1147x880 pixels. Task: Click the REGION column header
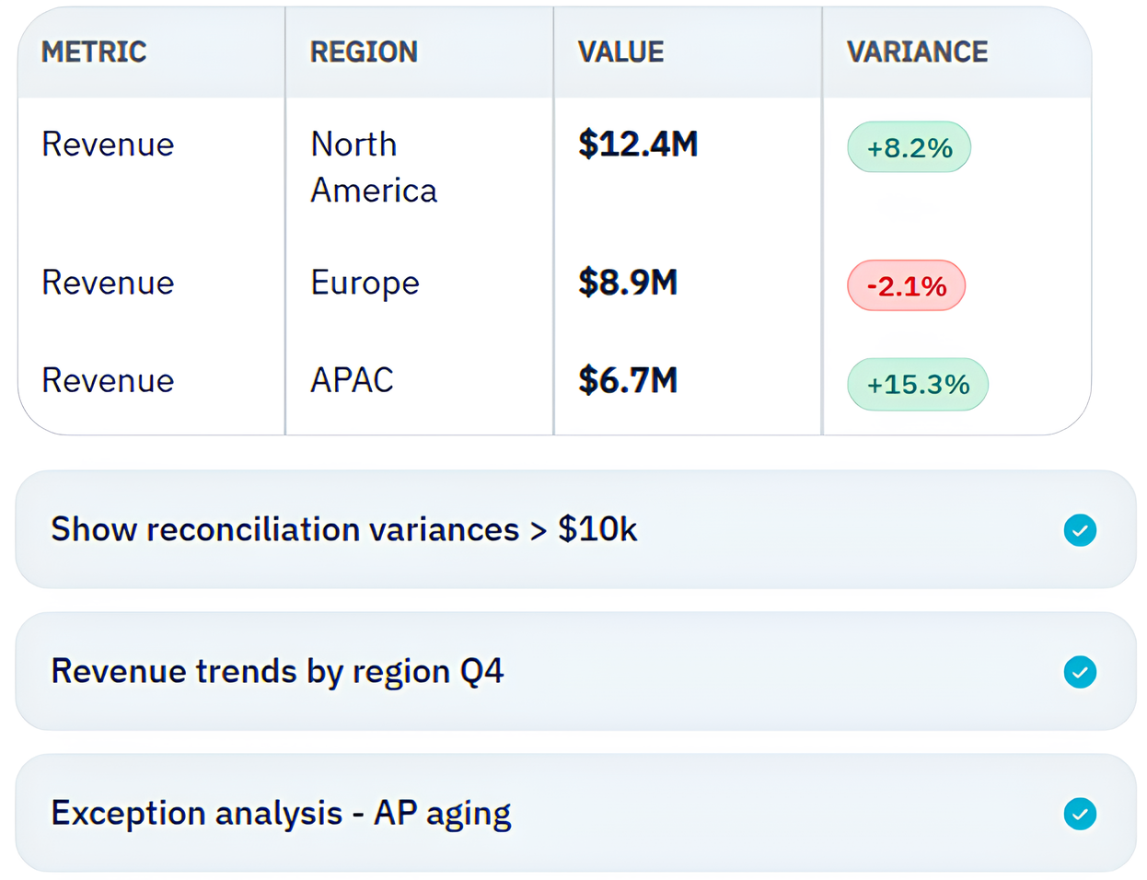(x=364, y=52)
